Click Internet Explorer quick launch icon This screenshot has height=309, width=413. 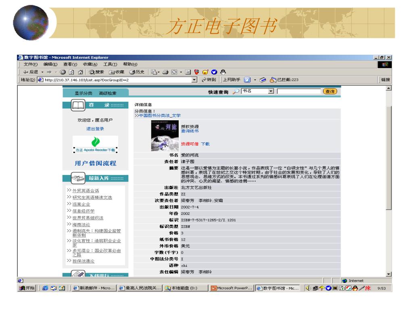coord(45,288)
